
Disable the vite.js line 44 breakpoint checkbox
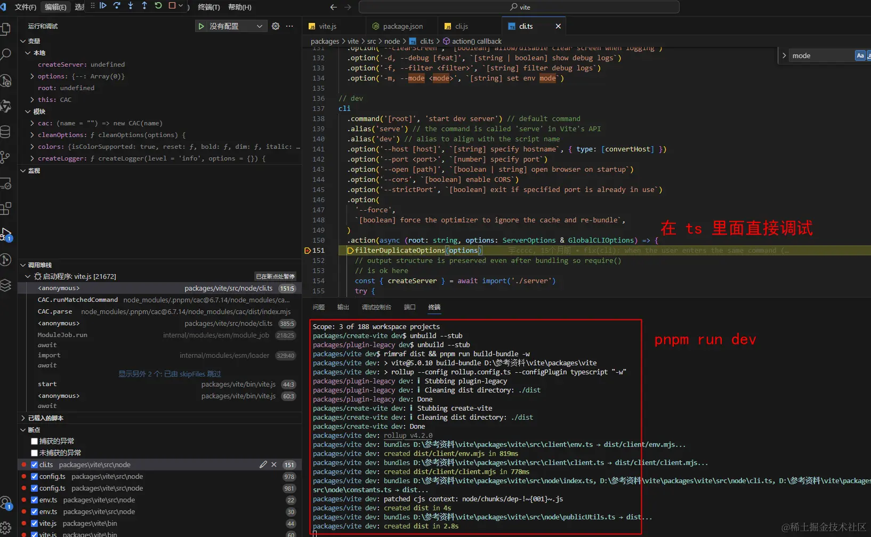pyautogui.click(x=34, y=523)
